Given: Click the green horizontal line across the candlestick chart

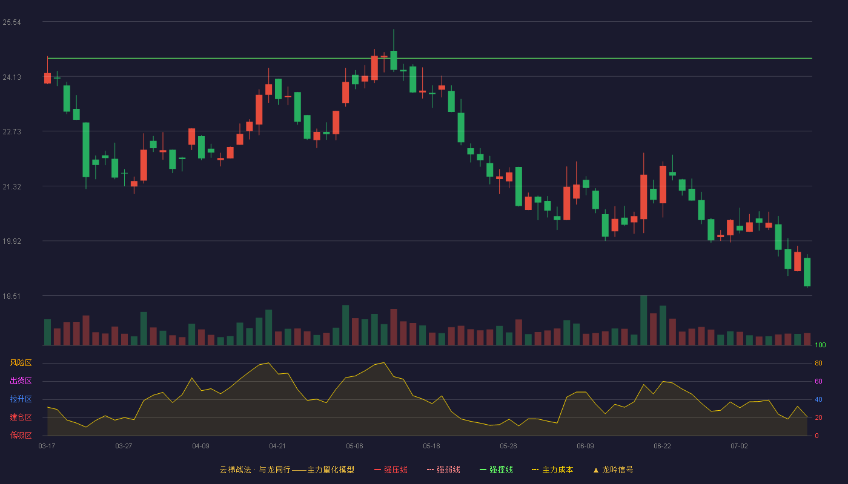Looking at the screenshot, I should (x=429, y=59).
